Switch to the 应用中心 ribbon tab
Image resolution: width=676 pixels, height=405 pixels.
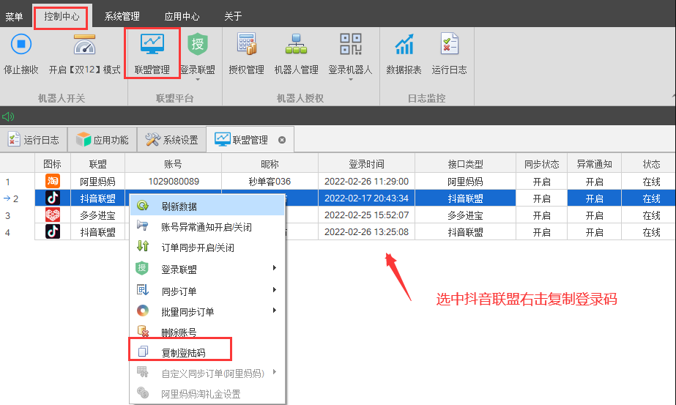[x=182, y=16]
